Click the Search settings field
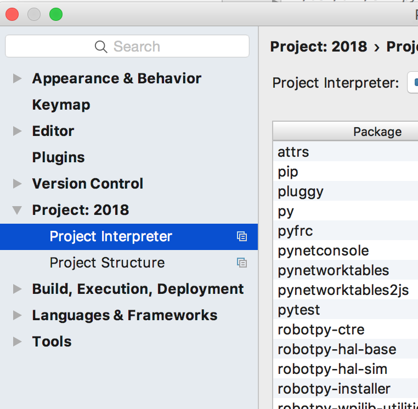The image size is (418, 409). point(127,46)
